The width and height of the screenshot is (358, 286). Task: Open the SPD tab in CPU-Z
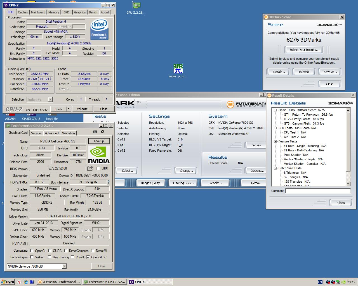66,12
